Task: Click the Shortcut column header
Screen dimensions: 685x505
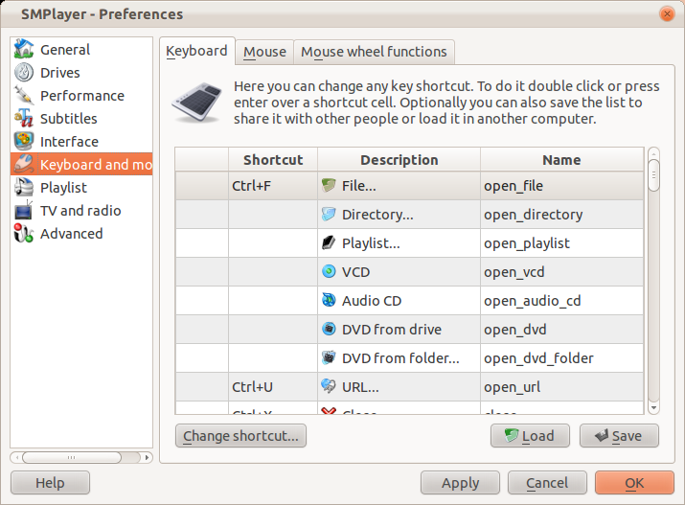Action: click(272, 160)
